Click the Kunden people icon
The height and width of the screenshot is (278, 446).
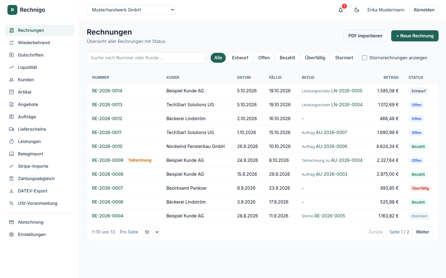click(11, 80)
